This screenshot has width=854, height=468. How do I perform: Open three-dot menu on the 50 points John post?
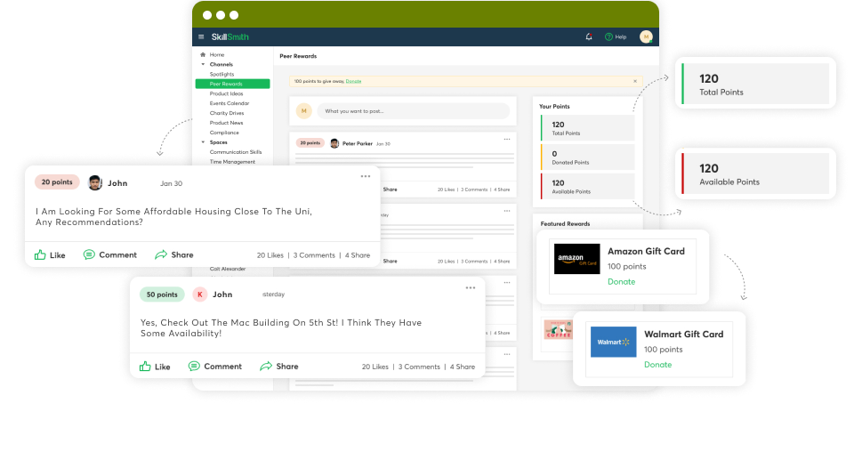tap(471, 287)
